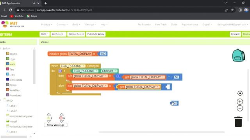Open the Projects menu
This screenshot has height=140, width=250.
click(46, 24)
